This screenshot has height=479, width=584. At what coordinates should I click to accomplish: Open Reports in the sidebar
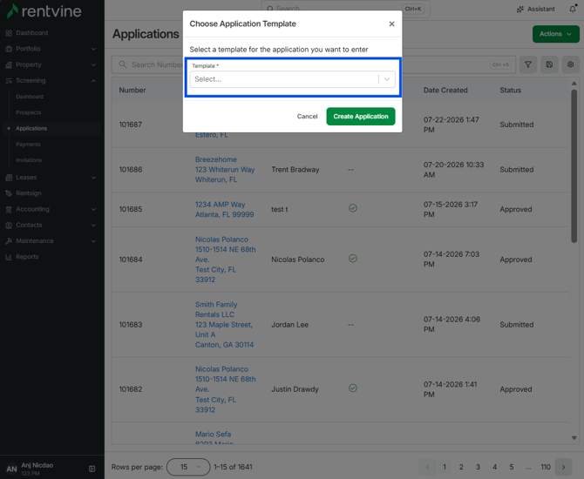click(27, 257)
